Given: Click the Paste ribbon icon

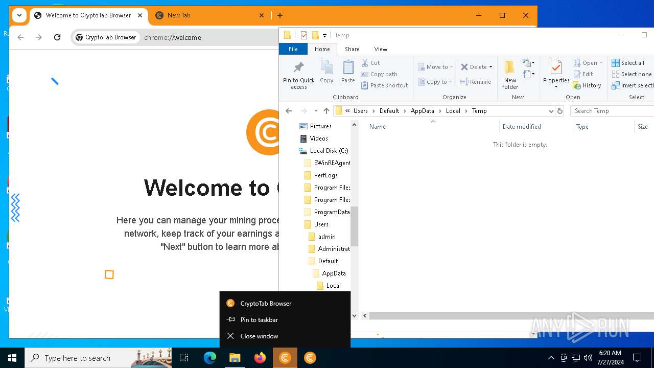Looking at the screenshot, I should pyautogui.click(x=348, y=72).
